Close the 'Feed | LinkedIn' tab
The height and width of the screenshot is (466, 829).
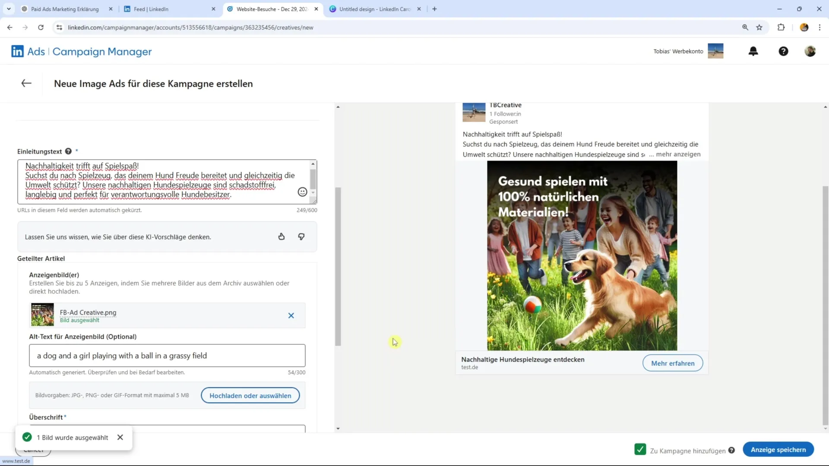coord(213,9)
